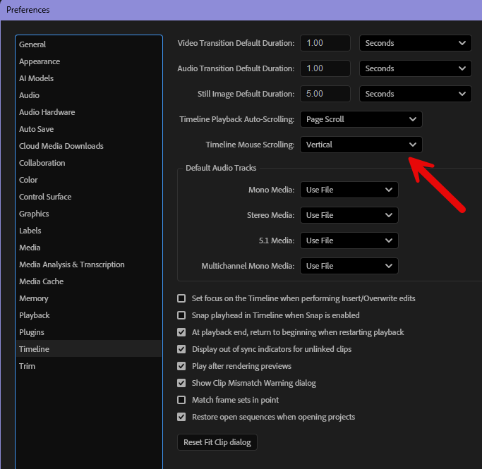Disable Play after rendering previews
Viewport: 482px width, 469px height.
[x=182, y=366]
